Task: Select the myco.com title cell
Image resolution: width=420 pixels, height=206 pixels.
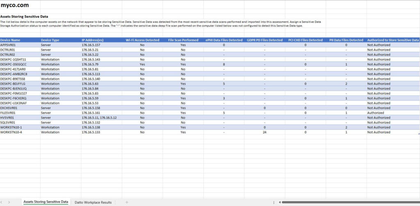Action: pyautogui.click(x=14, y=5)
